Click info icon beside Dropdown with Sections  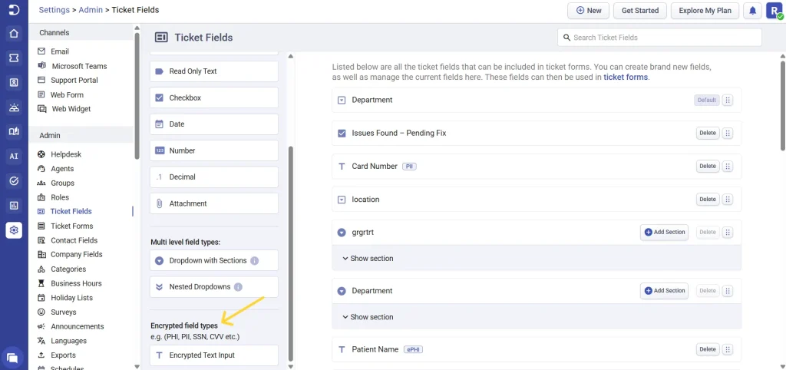tap(255, 260)
